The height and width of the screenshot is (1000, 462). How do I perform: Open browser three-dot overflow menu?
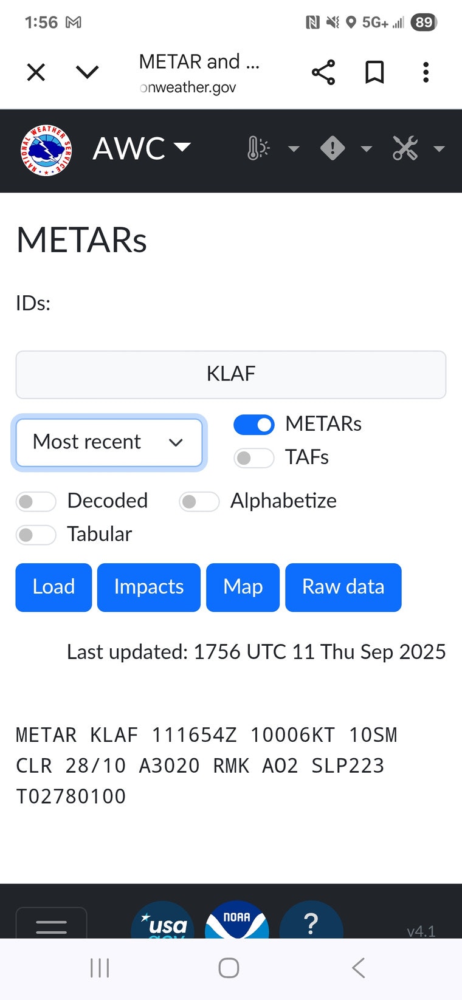point(426,72)
